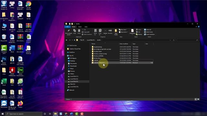Expand chevron after This PC in breadcrumb
This screenshot has height=116, width=207.
coord(85,40)
